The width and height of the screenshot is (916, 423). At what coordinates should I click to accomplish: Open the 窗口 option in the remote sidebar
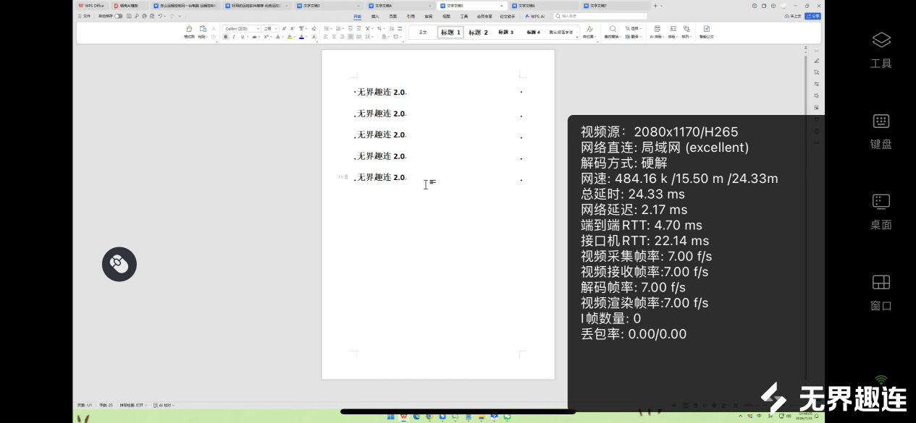tap(881, 292)
